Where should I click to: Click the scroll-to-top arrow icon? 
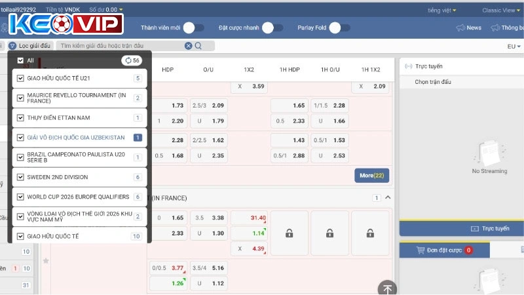pos(387,288)
